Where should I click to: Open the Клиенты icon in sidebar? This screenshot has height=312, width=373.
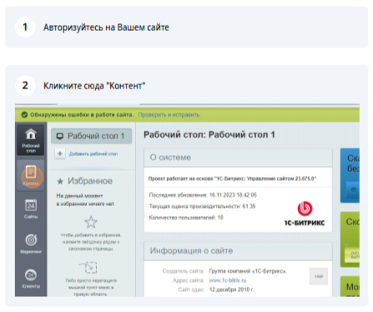(31, 279)
